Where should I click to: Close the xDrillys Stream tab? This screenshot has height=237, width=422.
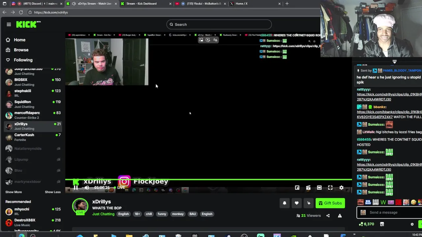coord(116,4)
